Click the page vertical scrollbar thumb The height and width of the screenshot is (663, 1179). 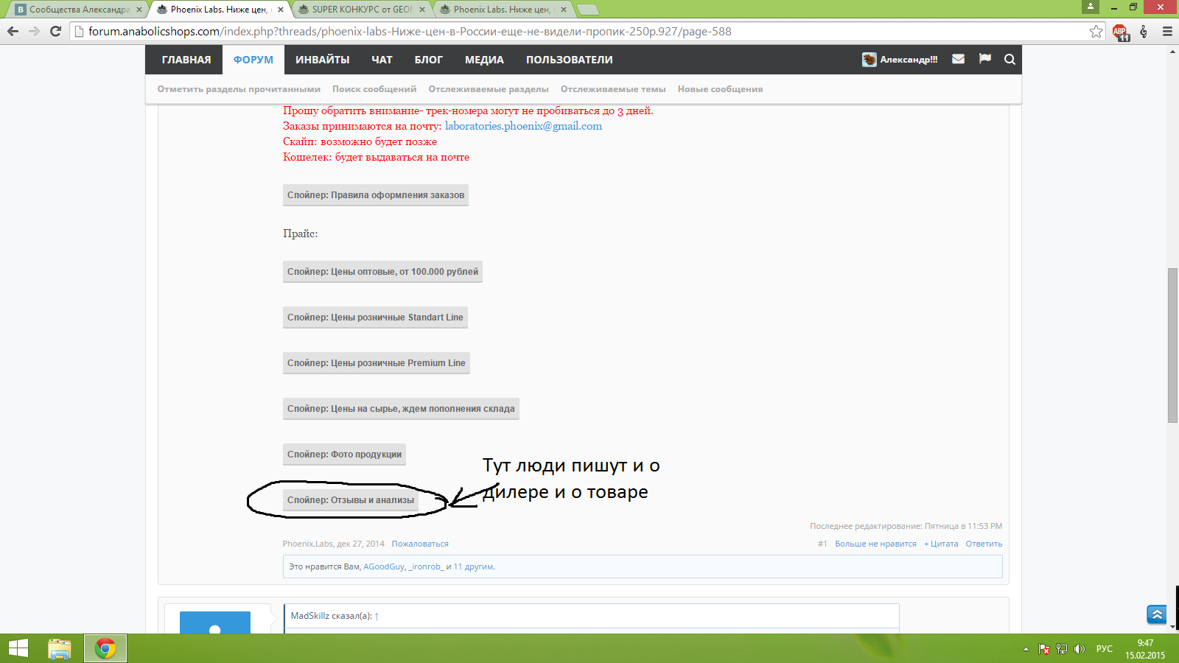point(1172,345)
